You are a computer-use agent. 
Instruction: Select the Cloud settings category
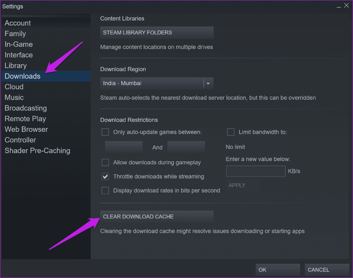pos(14,87)
